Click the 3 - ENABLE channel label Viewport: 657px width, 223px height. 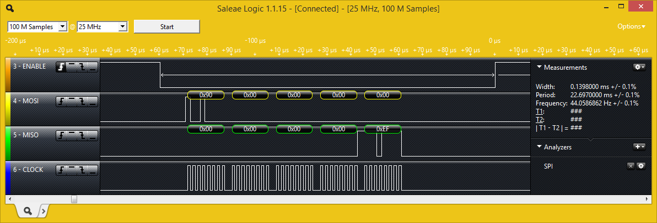click(x=30, y=66)
